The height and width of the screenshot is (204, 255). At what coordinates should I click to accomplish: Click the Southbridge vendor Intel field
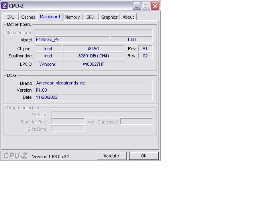(48, 56)
